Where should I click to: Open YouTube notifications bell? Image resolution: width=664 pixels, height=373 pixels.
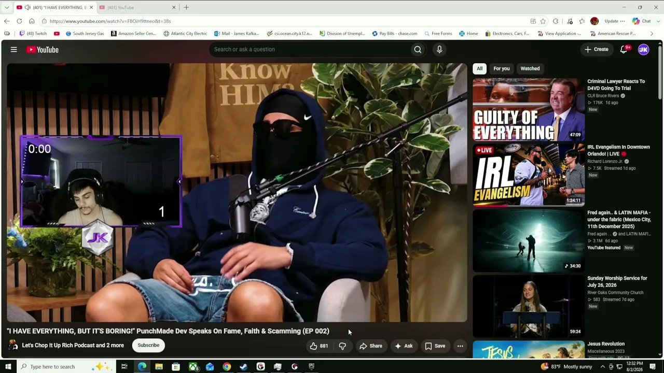point(624,50)
